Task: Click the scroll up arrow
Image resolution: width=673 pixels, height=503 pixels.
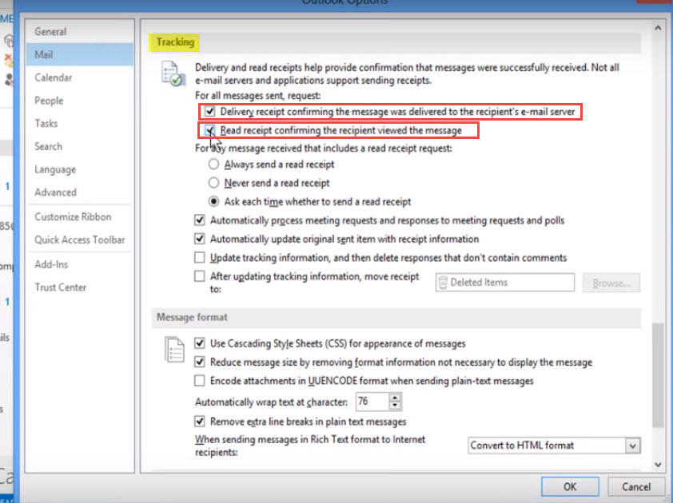Action: pos(658,28)
